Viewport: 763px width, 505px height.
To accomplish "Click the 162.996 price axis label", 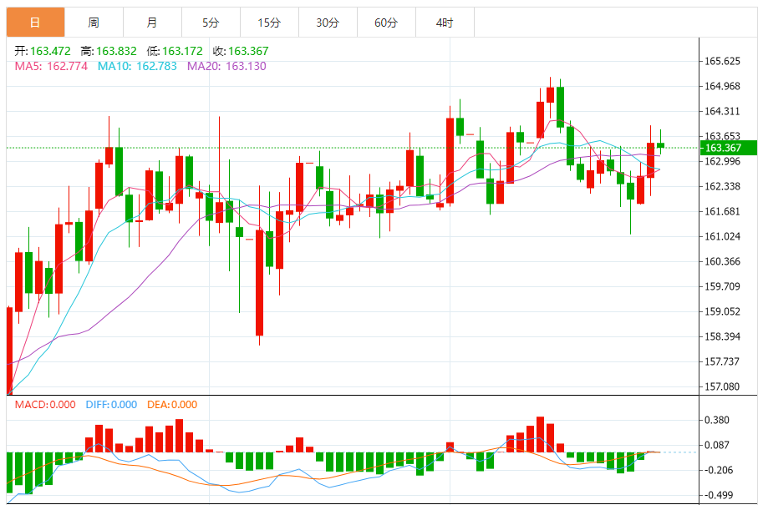I will 722,161.
